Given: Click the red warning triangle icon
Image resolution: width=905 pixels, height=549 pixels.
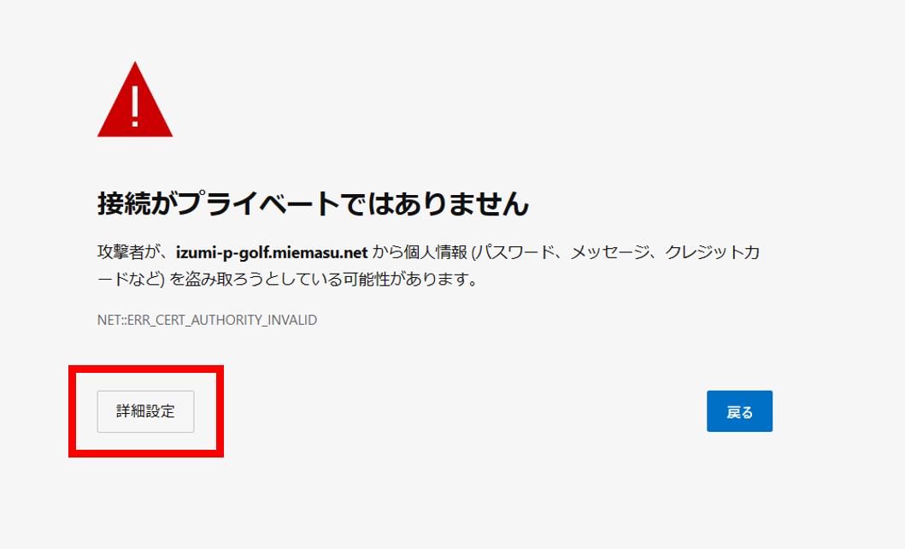Looking at the screenshot, I should [135, 100].
